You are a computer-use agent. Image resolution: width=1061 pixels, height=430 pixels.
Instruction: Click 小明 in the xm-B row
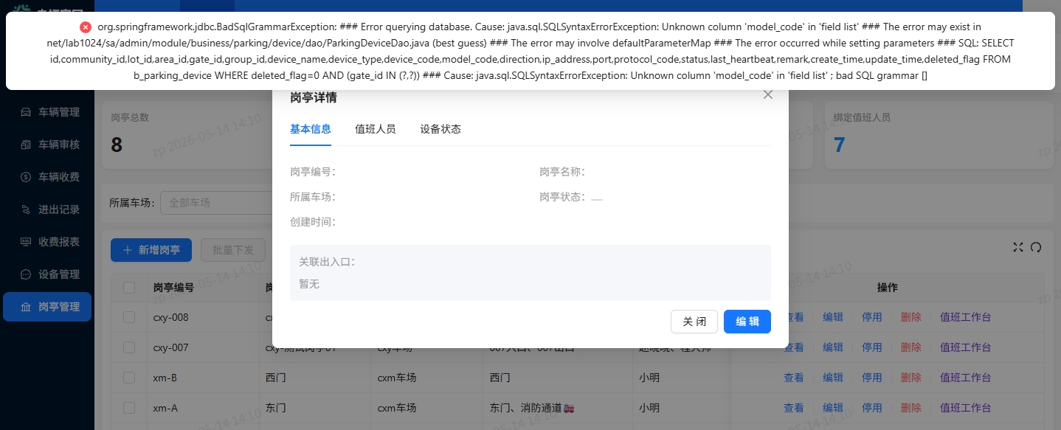pos(649,378)
